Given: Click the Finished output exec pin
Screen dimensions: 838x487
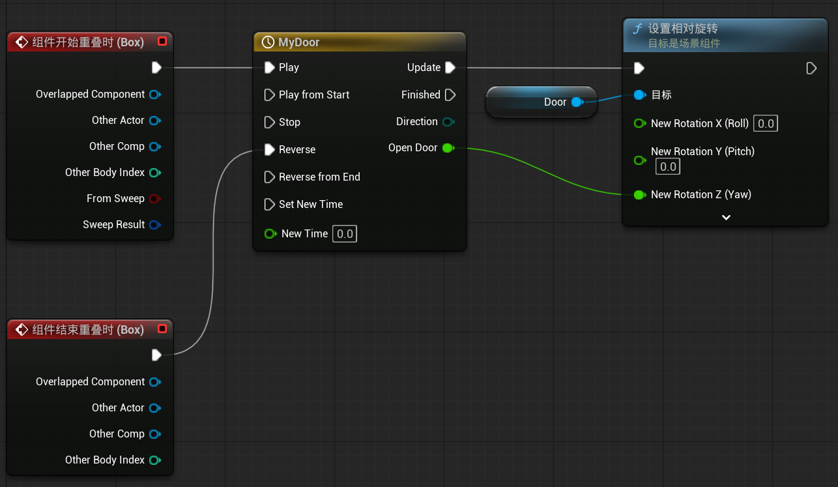Looking at the screenshot, I should click(450, 95).
